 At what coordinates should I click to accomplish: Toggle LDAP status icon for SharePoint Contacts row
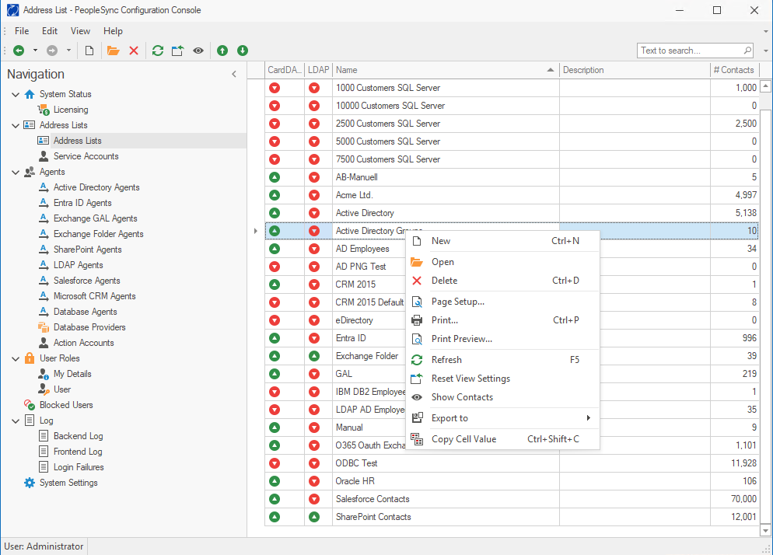point(314,517)
